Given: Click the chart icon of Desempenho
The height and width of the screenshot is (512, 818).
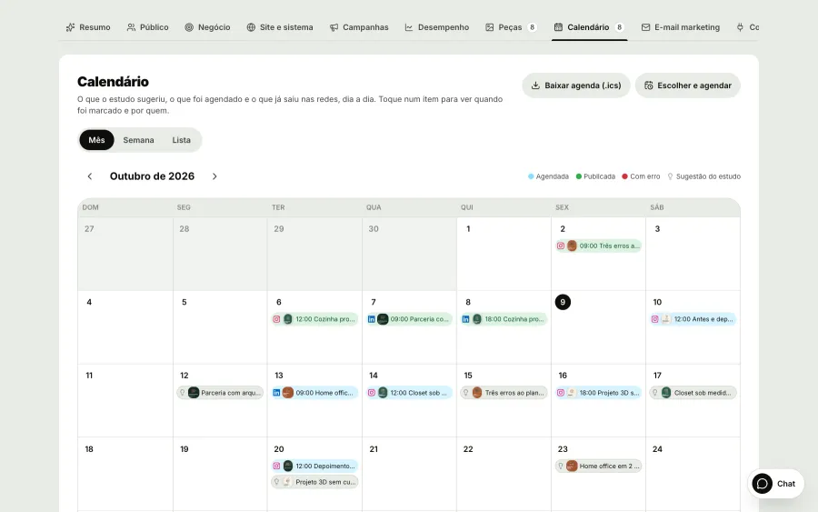Looking at the screenshot, I should [409, 27].
